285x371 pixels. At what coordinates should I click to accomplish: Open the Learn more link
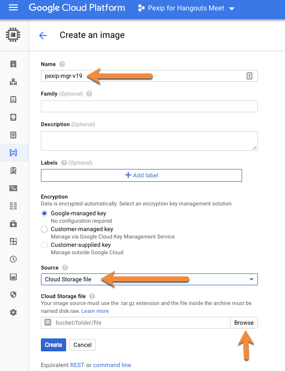95,311
